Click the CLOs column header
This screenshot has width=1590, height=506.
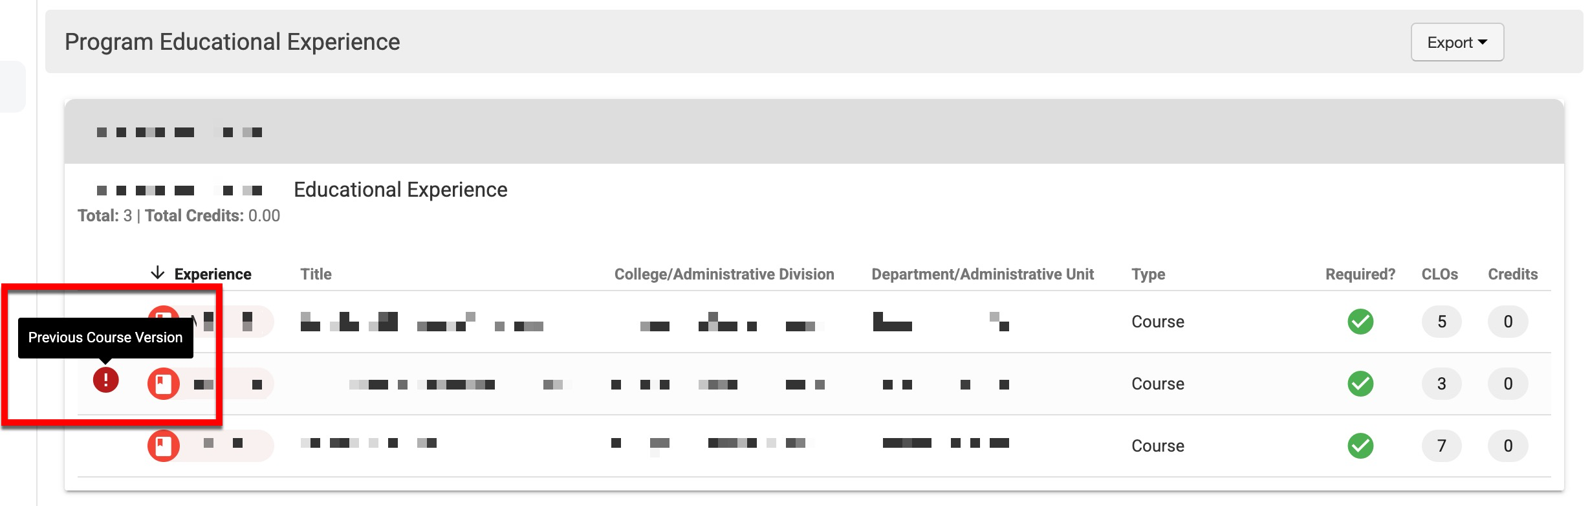click(x=1439, y=274)
